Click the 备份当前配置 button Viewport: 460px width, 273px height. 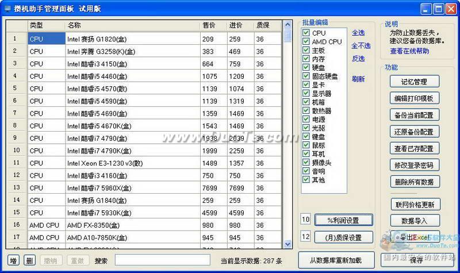tap(414, 115)
